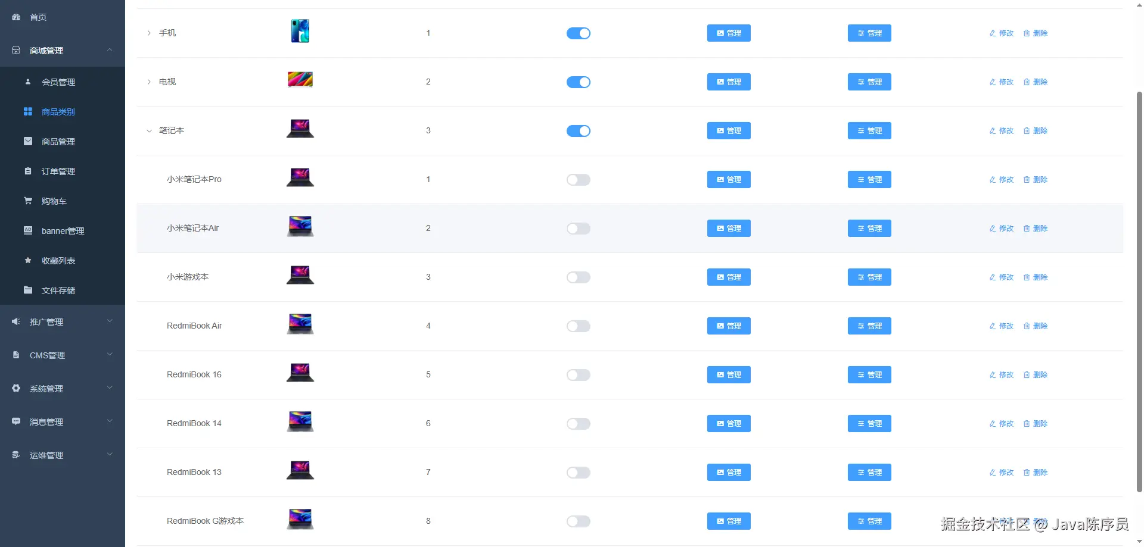The height and width of the screenshot is (547, 1144).
Task: Click 删除 link for 小米游戏本 row
Action: pos(1036,277)
